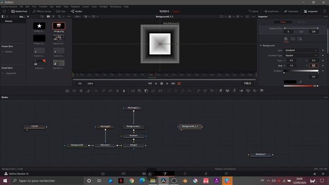Toggle the Nodes panel
The image size is (329, 185).
[77, 11]
